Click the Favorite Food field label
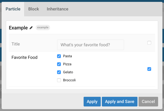164x111 pixels. point(24,57)
